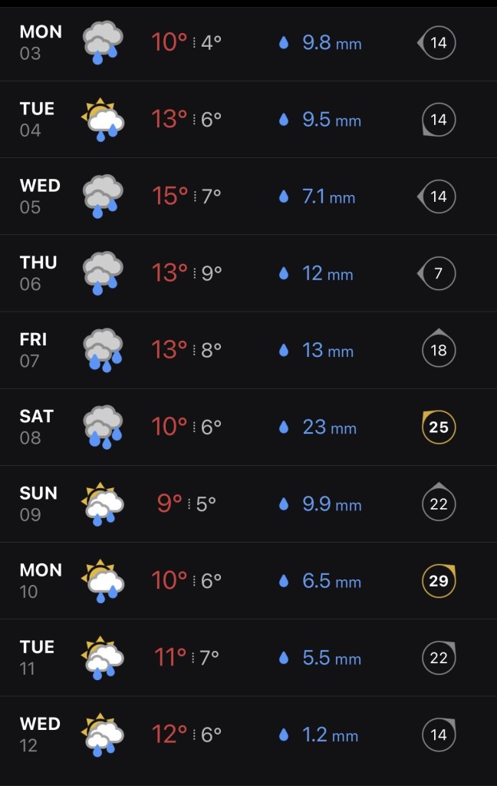Select the 15° high temperature on Wednesday
497x786 pixels.
[170, 196]
